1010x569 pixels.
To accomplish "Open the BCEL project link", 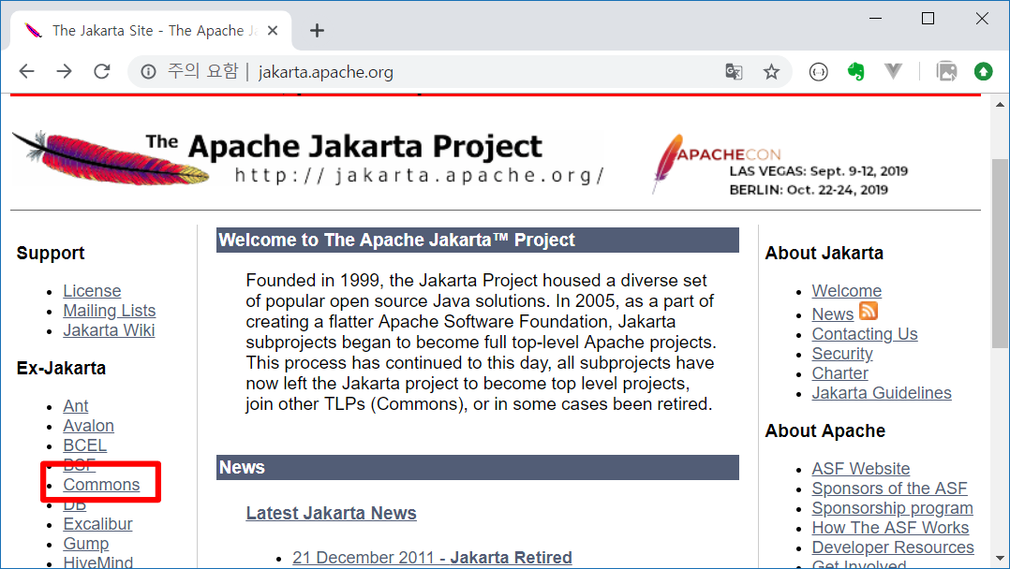I will pos(84,445).
